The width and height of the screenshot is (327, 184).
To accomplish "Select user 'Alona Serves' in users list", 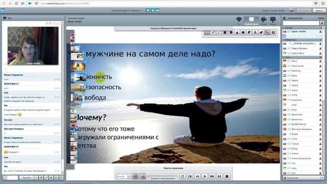I will (302, 66).
